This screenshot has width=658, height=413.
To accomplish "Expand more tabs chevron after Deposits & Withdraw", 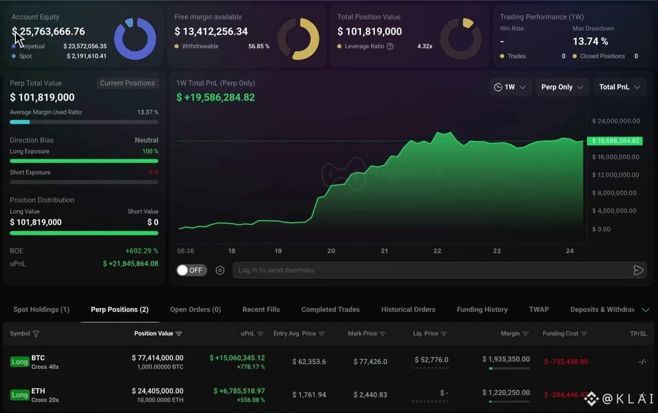I will [x=645, y=310].
